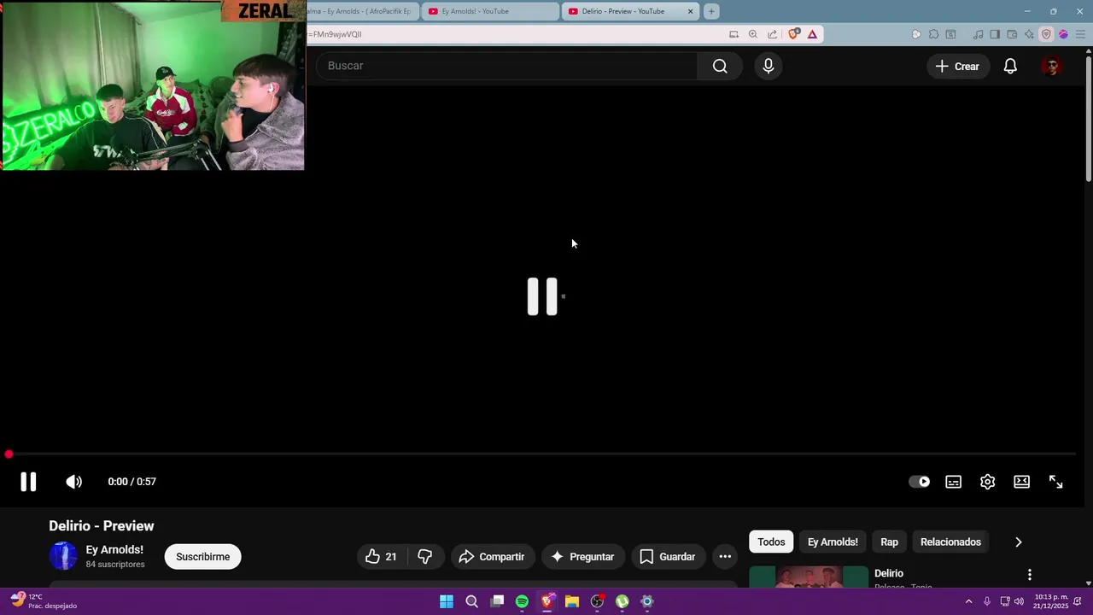Toggle subtitles closed captions button
The height and width of the screenshot is (615, 1093).
pos(954,482)
